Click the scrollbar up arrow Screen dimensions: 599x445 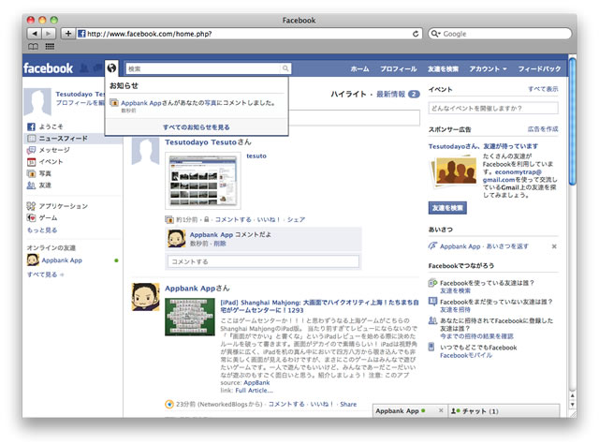(572, 395)
